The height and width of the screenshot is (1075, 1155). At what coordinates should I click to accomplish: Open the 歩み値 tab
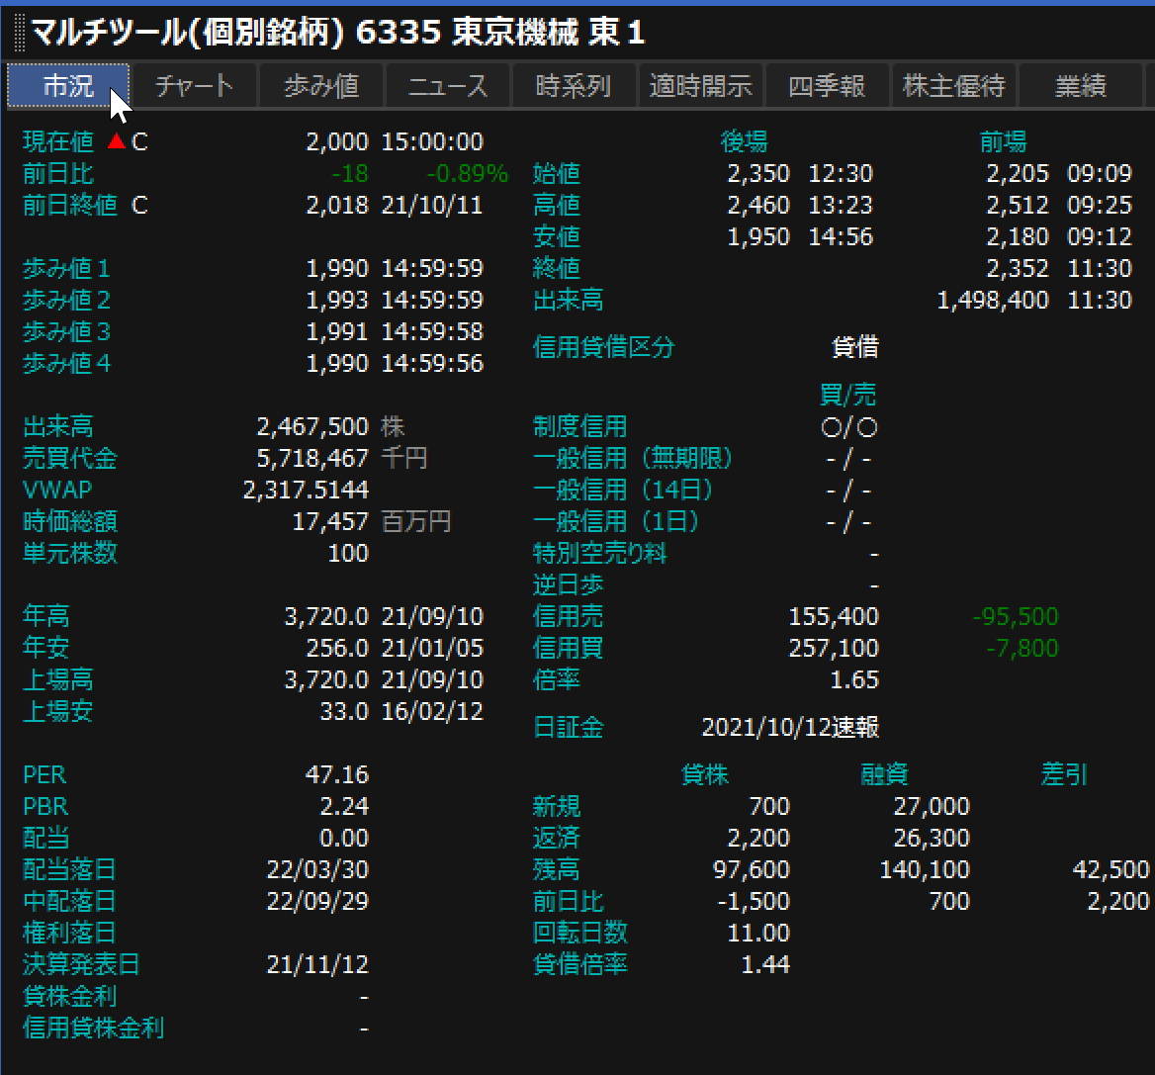pos(321,86)
